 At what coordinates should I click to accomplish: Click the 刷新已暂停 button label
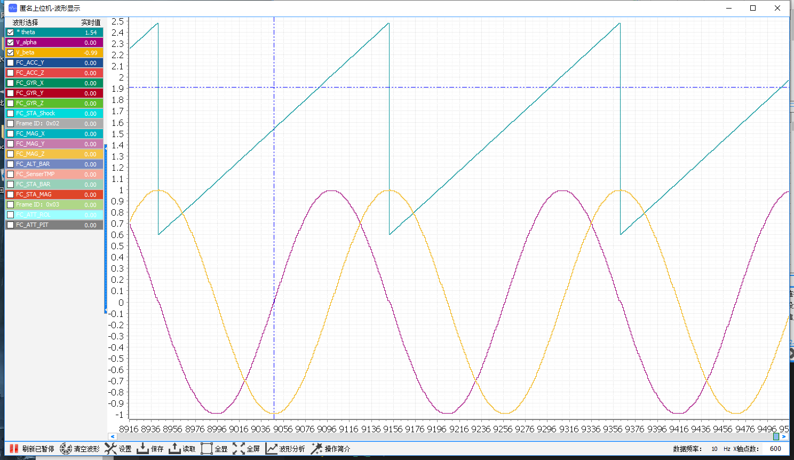tap(38, 449)
